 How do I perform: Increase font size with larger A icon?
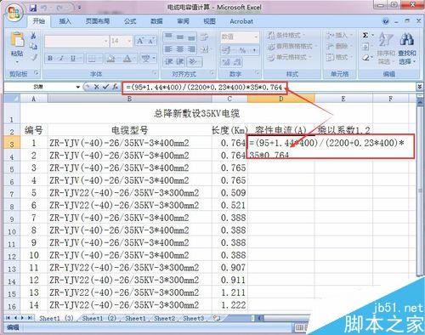(140, 41)
